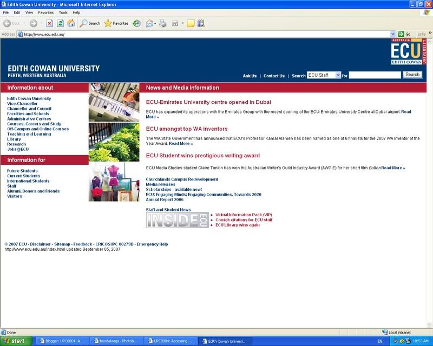Open the Tools menu
This screenshot has height=346, width=433.
click(63, 12)
